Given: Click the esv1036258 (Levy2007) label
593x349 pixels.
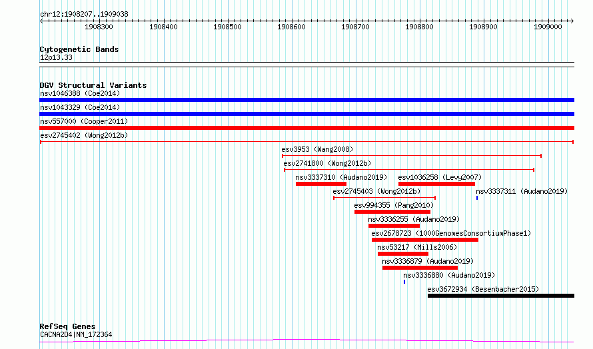Looking at the screenshot, I should (x=440, y=177).
